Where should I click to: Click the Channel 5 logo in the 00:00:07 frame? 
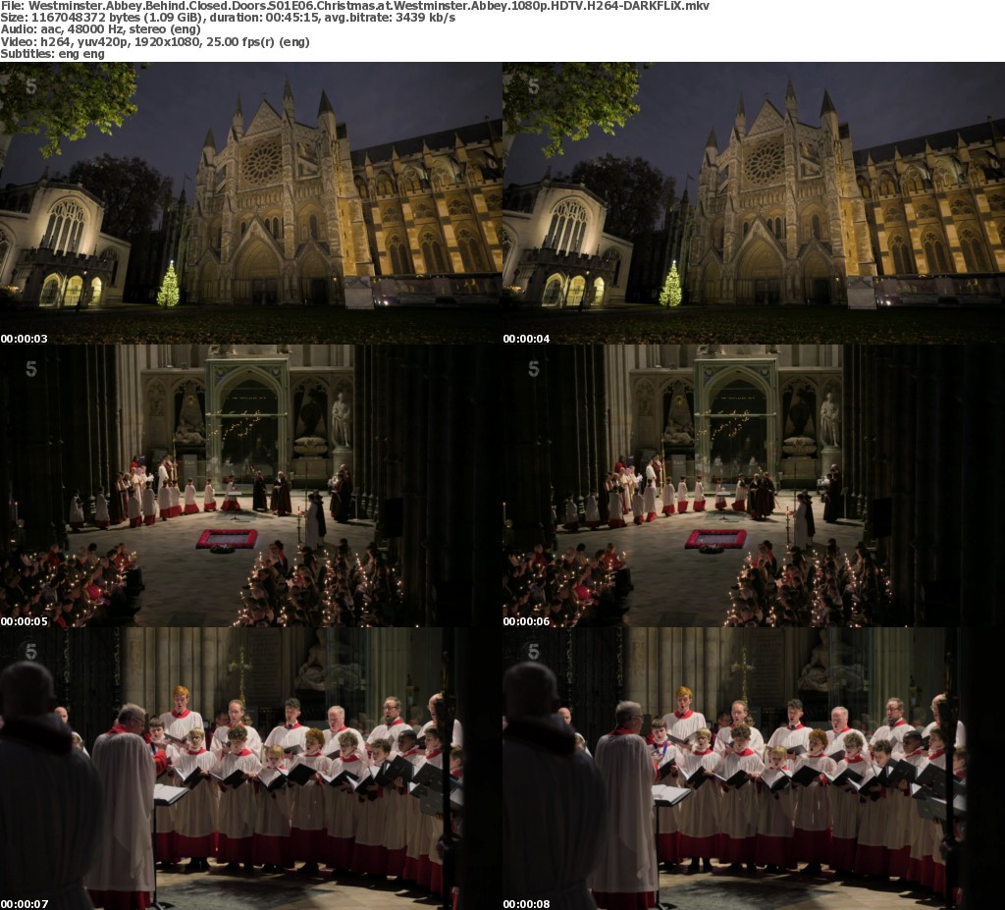(31, 651)
